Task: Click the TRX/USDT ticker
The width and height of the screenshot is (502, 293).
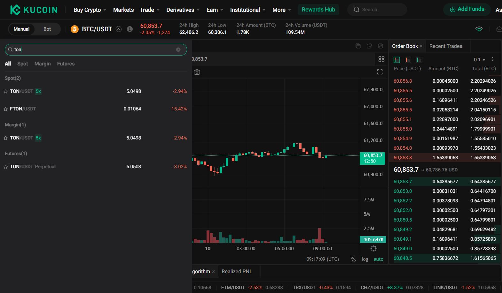Action: pyautogui.click(x=322, y=288)
